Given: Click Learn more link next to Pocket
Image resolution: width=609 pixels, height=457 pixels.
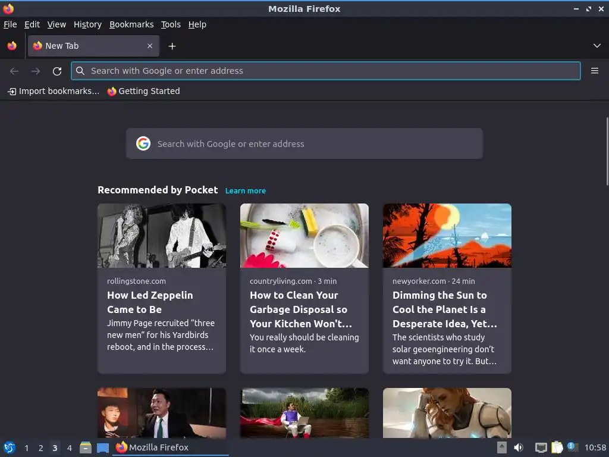Looking at the screenshot, I should (x=246, y=191).
